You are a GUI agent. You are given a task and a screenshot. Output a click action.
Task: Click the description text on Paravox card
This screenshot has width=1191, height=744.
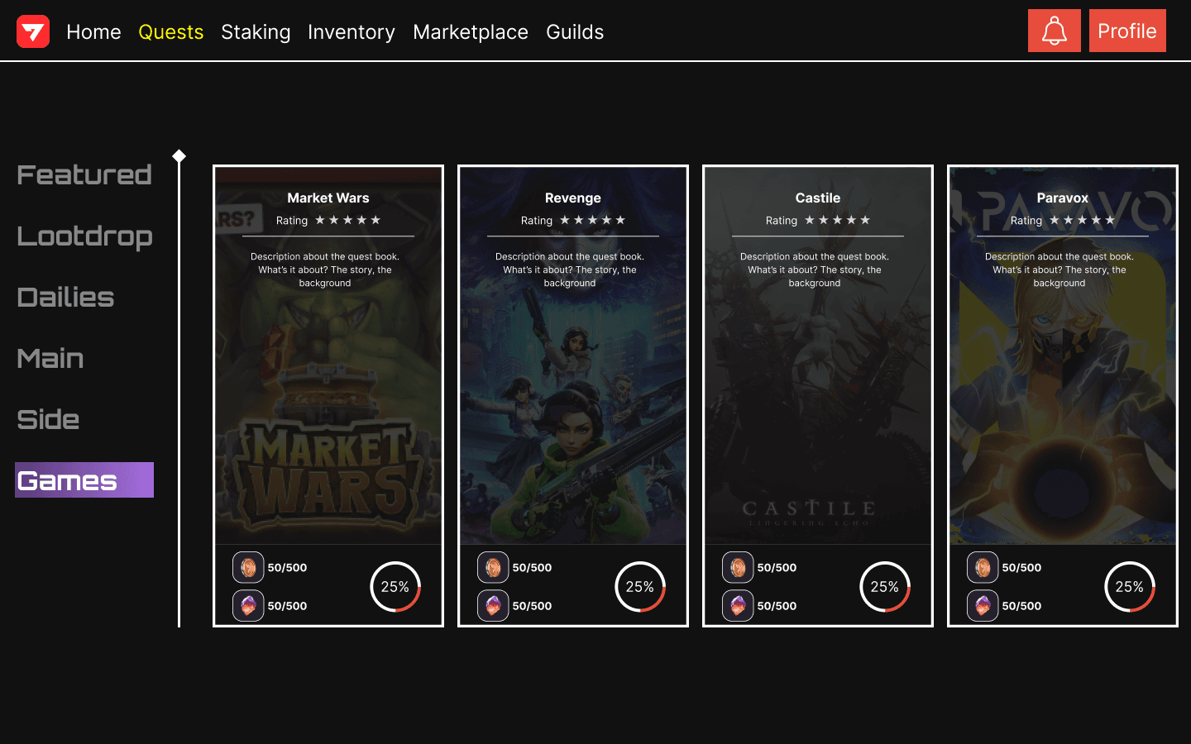[x=1059, y=269]
